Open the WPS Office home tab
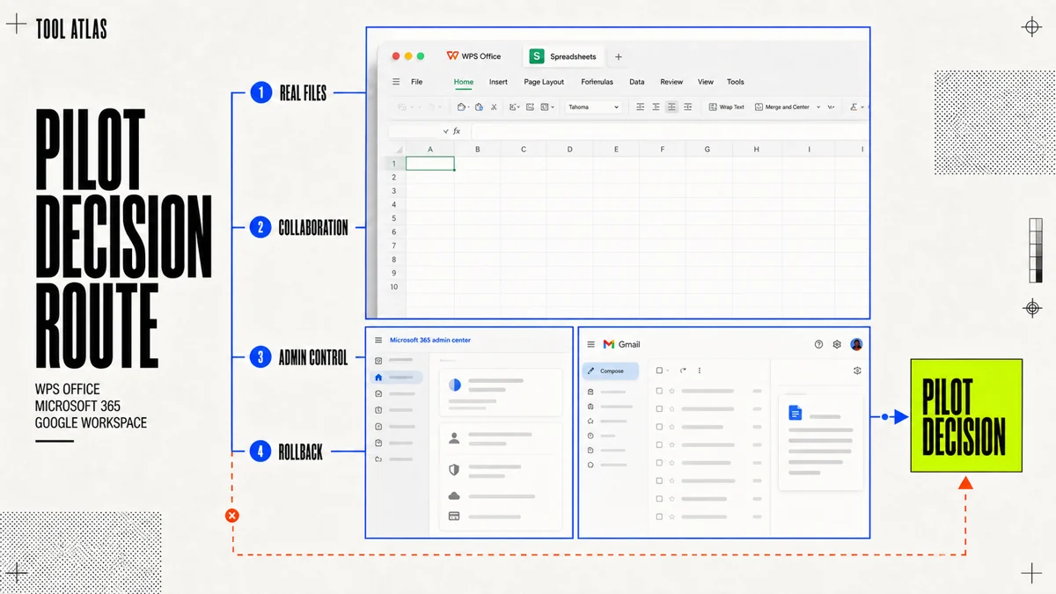1056x594 pixels. 473,56
